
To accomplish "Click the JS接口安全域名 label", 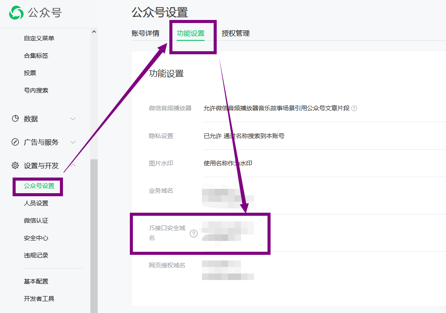I will pos(167,233).
